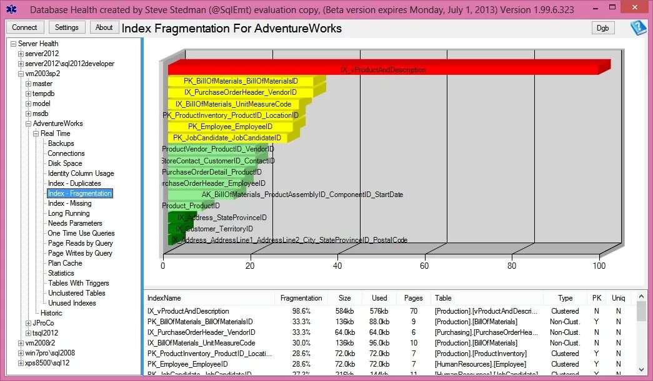653x381 pixels.
Task: Collapse the vm2003sp2 server node
Action: click(20, 73)
